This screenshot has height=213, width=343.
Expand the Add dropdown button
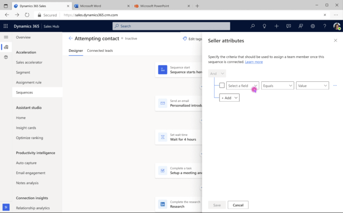pyautogui.click(x=230, y=98)
